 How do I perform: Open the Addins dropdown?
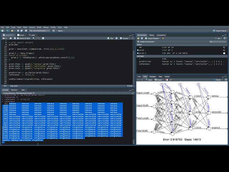(61, 31)
